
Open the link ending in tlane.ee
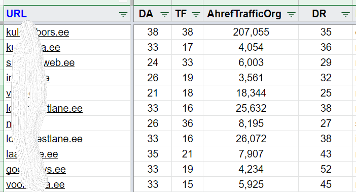pos(44,108)
